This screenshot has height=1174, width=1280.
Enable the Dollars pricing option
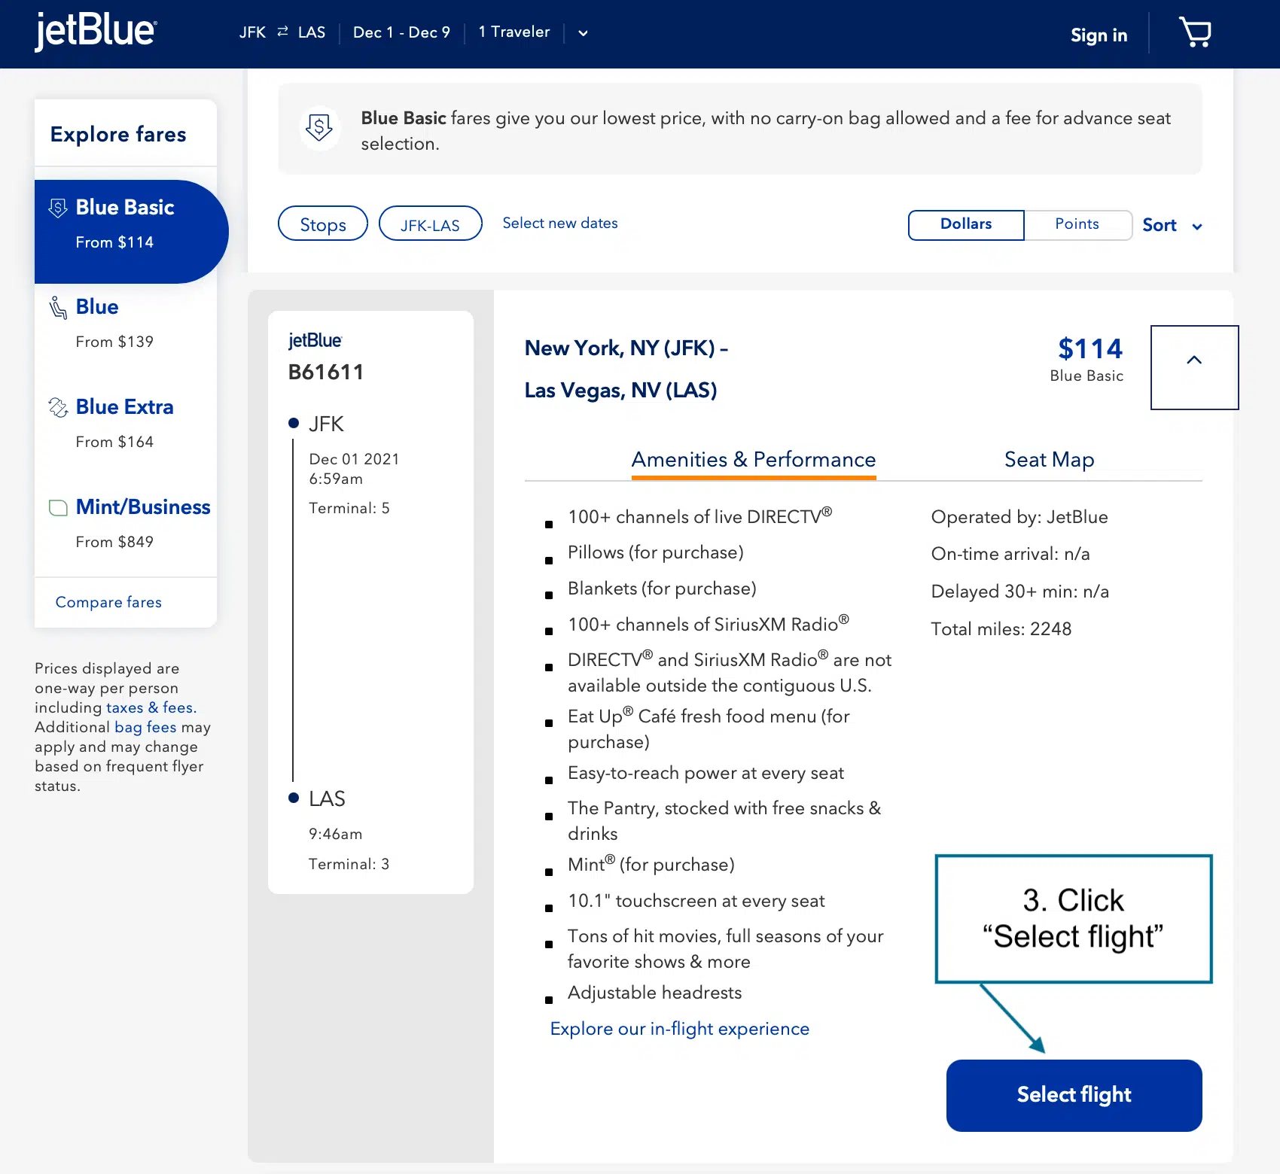[x=965, y=224]
